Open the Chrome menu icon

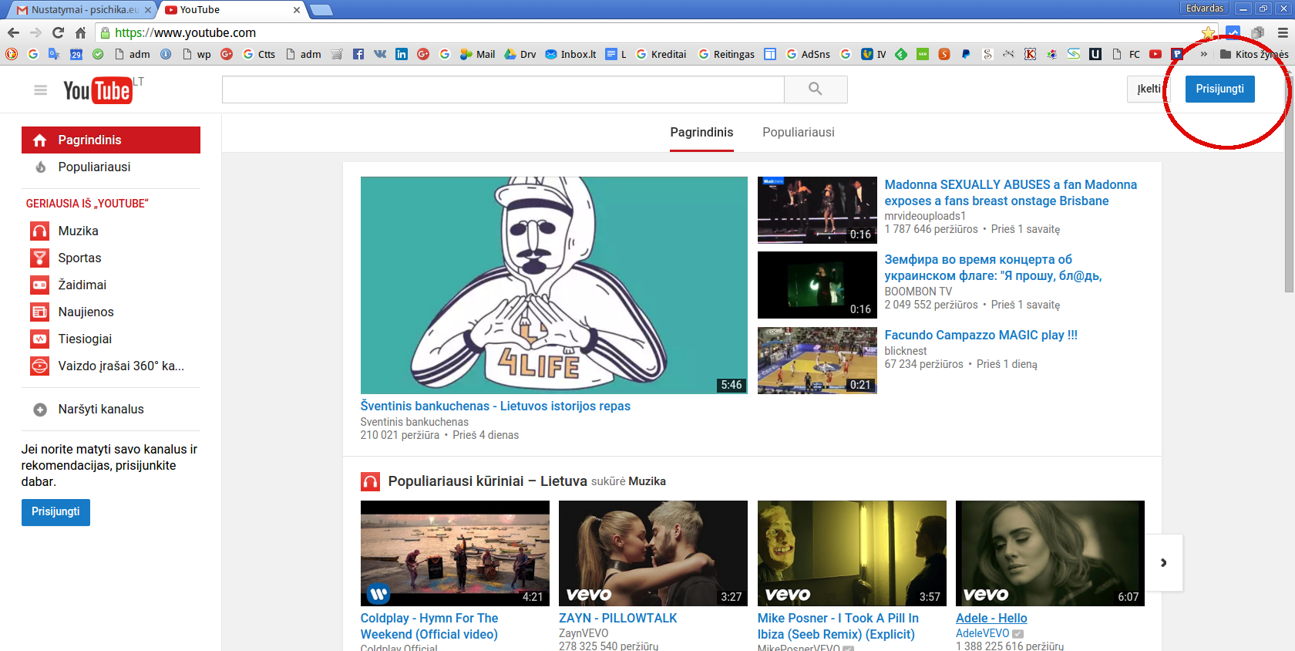coord(1283,32)
